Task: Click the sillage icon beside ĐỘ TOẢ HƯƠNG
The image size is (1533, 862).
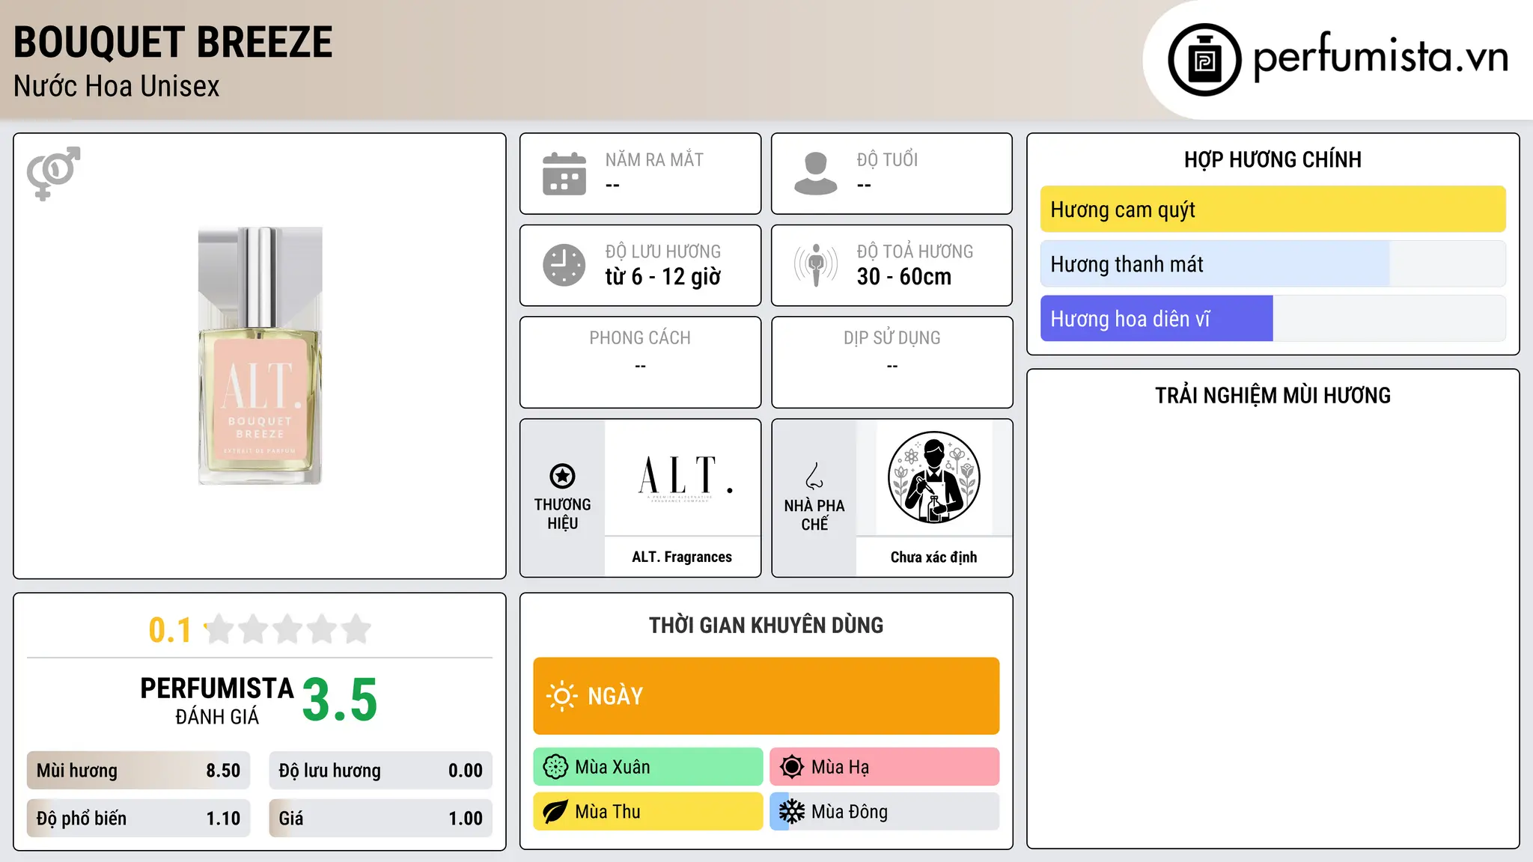Action: pos(815,265)
